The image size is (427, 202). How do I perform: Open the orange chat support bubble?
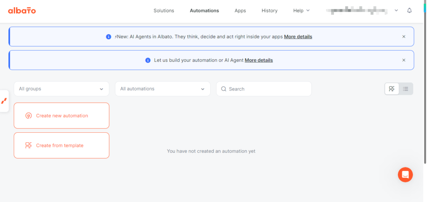(405, 174)
